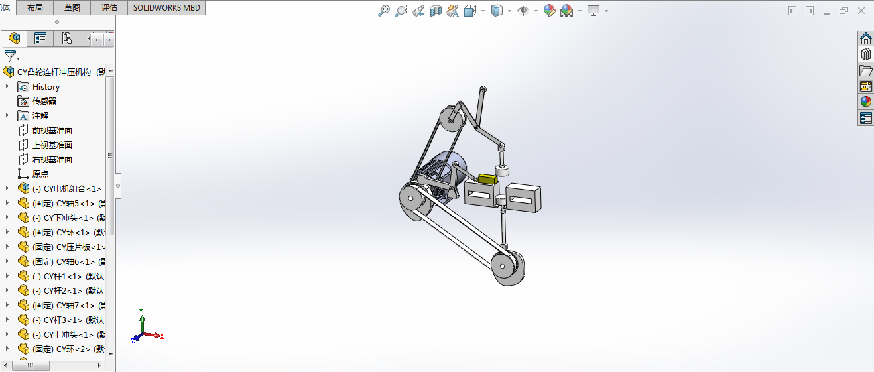This screenshot has height=372, width=874.
Task: Select the ConfigurationManager tab
Action: (x=67, y=38)
